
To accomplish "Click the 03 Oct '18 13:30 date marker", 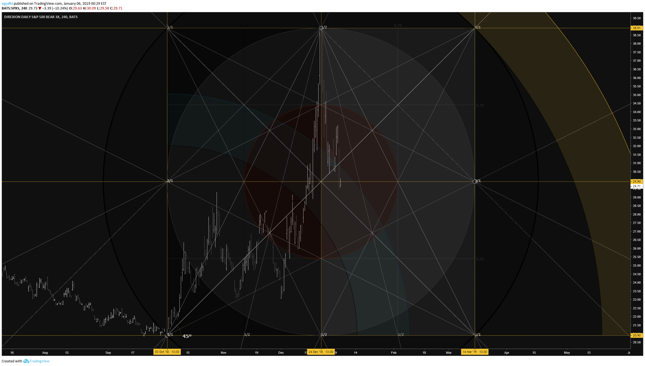I will click(167, 352).
